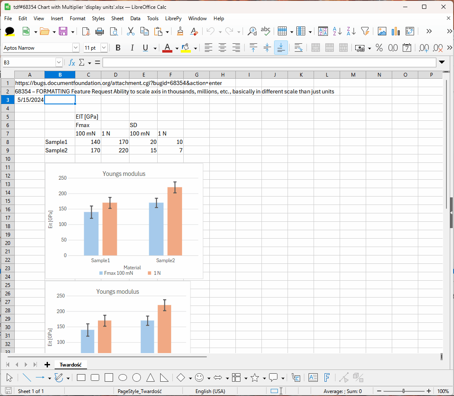
Task: Open the LibrePy menu
Action: (173, 18)
